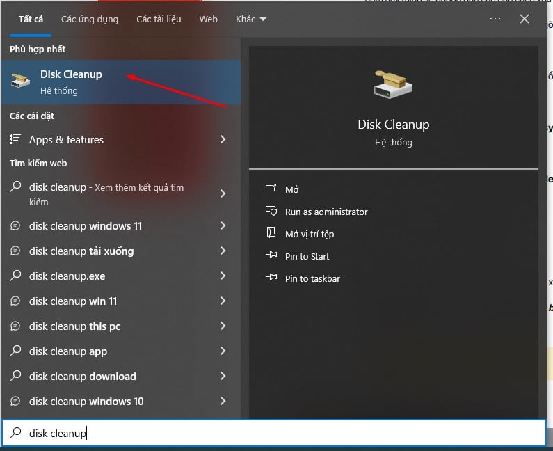Switch to the Web tab
The width and height of the screenshot is (553, 451).
point(209,19)
